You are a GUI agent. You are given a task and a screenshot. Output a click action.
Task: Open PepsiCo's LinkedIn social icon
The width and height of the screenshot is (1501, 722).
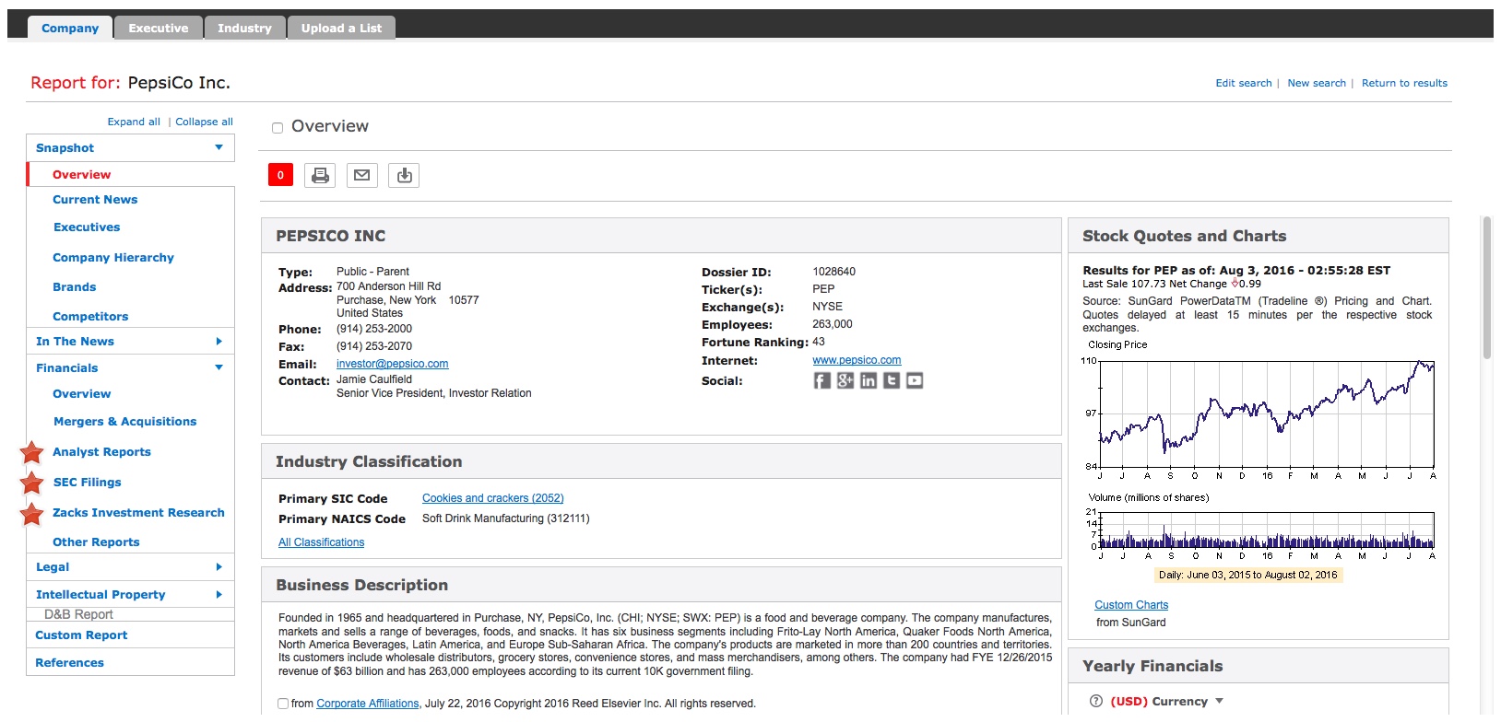(868, 380)
